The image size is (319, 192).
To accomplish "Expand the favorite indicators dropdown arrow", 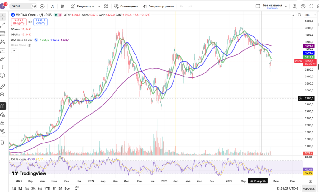I will (99, 6).
